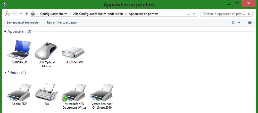Select the Microsoft XPS Document Writer printer icon
The height and width of the screenshot is (113, 258).
click(74, 93)
